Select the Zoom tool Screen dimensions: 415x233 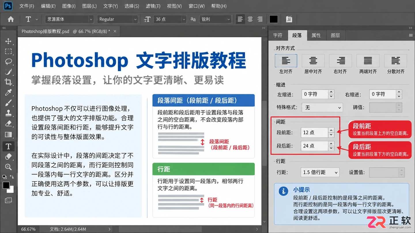[8, 167]
